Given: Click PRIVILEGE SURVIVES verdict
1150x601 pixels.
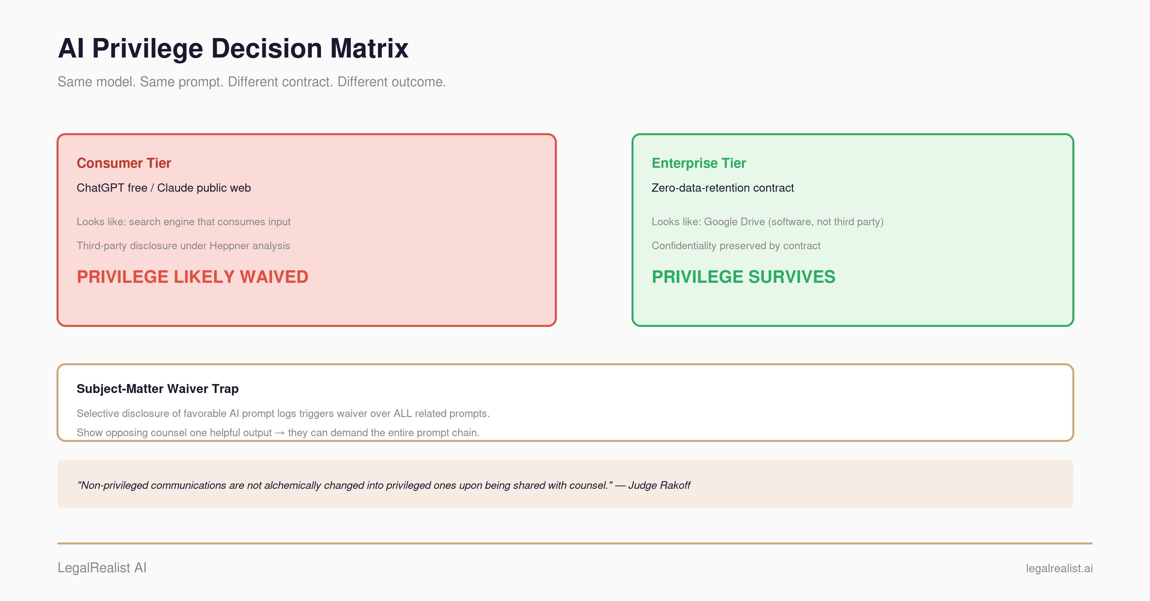Looking at the screenshot, I should pyautogui.click(x=743, y=277).
